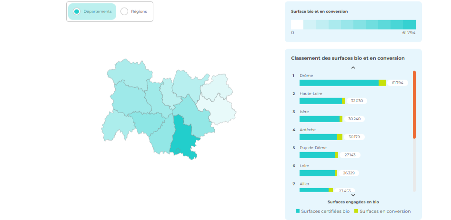Click the darkest teal swatch in legend scale
The width and height of the screenshot is (451, 220).
409,25
